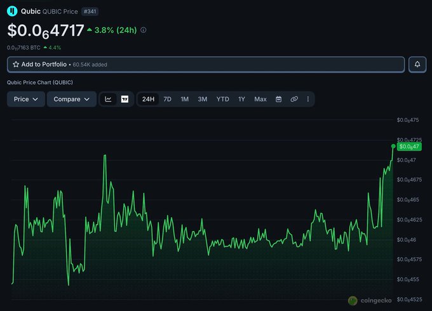This screenshot has width=432, height=311.
Task: Switch to the line chart view icon
Action: 108,99
